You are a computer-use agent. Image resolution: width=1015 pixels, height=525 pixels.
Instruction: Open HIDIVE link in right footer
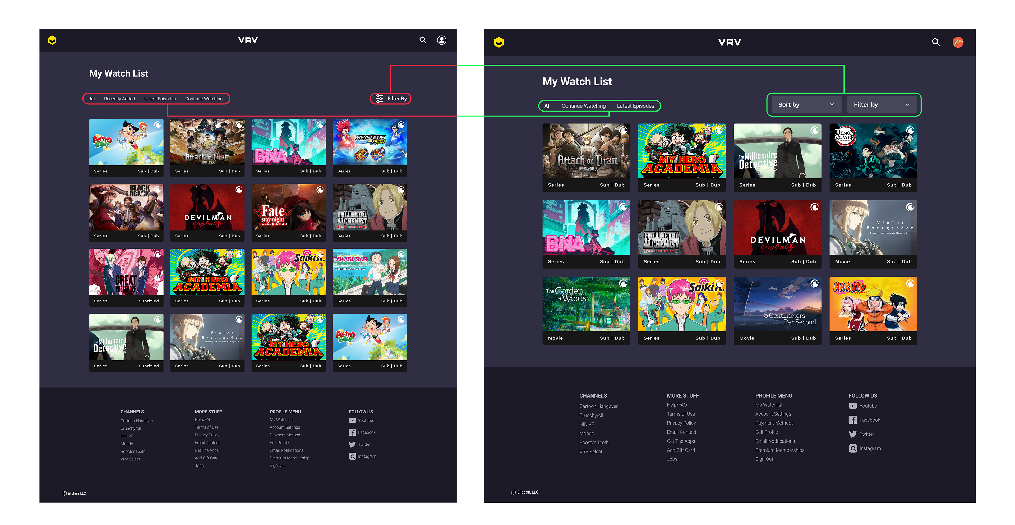[587, 425]
